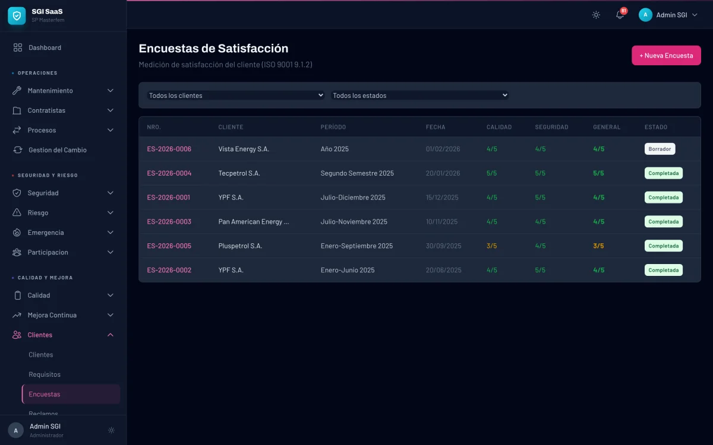This screenshot has height=445, width=713.
Task: Select Requisitos in the sidebar
Action: point(45,374)
